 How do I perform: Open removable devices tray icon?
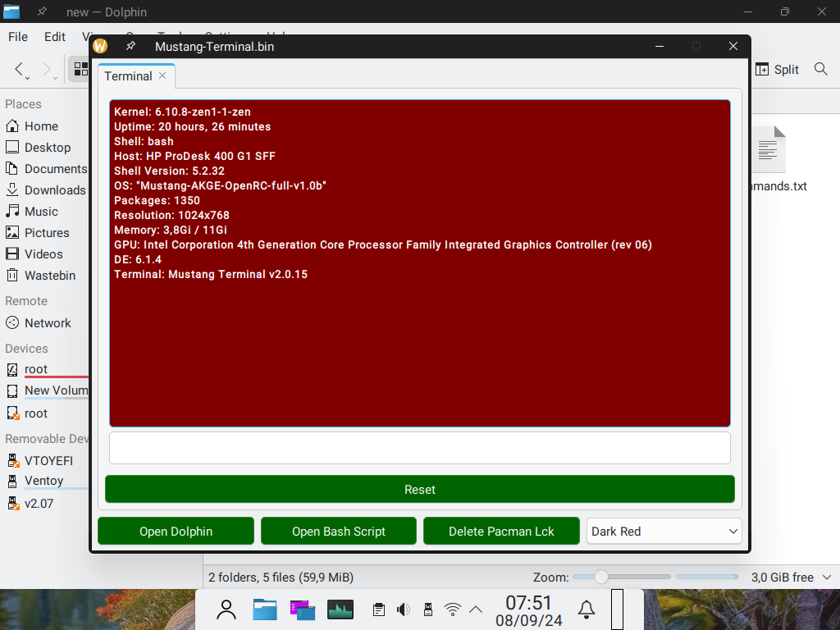[x=428, y=609]
